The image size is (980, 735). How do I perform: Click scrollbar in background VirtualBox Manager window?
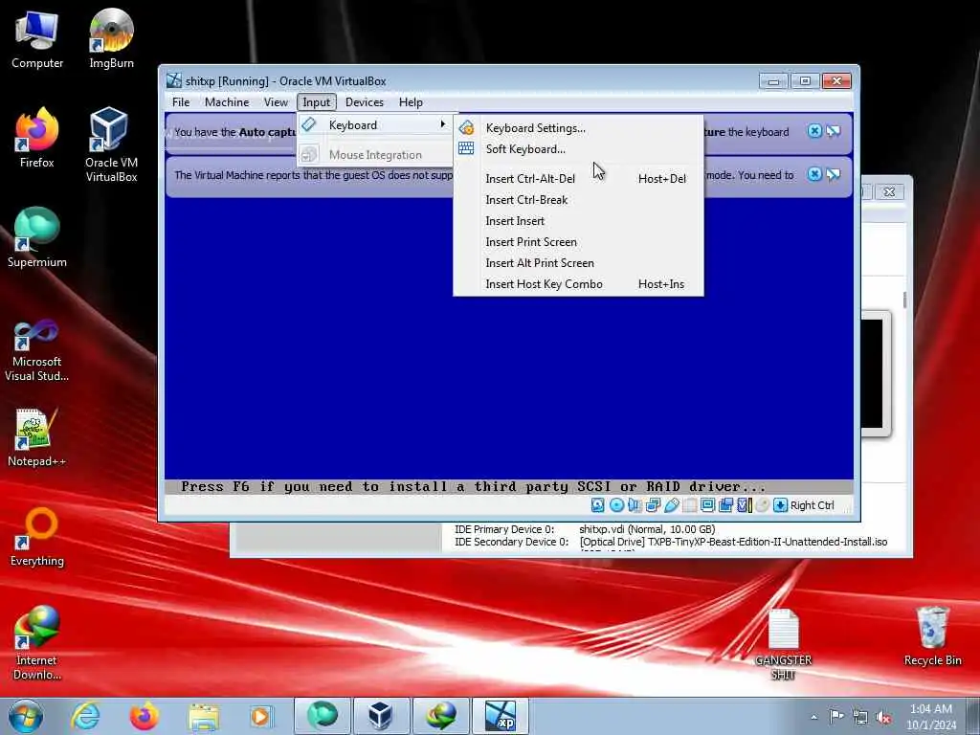coord(904,300)
